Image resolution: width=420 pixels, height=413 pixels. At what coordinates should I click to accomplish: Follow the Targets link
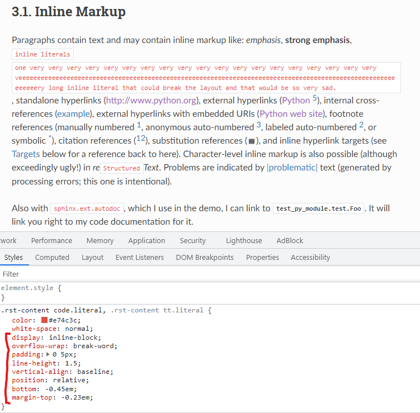pyautogui.click(x=26, y=154)
